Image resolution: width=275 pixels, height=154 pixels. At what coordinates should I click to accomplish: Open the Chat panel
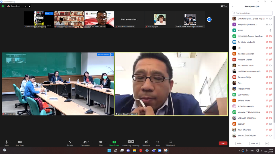tap(101, 143)
